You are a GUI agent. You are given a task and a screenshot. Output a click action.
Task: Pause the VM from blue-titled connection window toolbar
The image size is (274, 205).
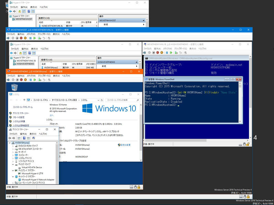(x=30, y=38)
